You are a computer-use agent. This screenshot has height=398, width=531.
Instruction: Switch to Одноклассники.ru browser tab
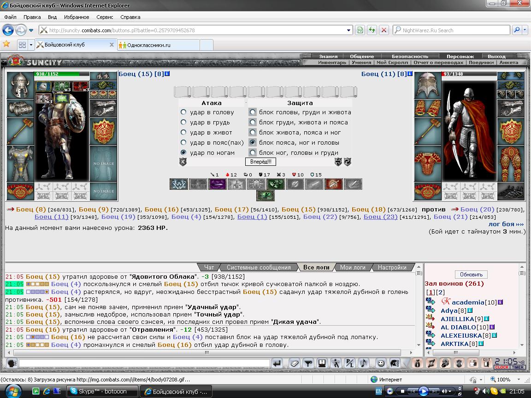159,45
